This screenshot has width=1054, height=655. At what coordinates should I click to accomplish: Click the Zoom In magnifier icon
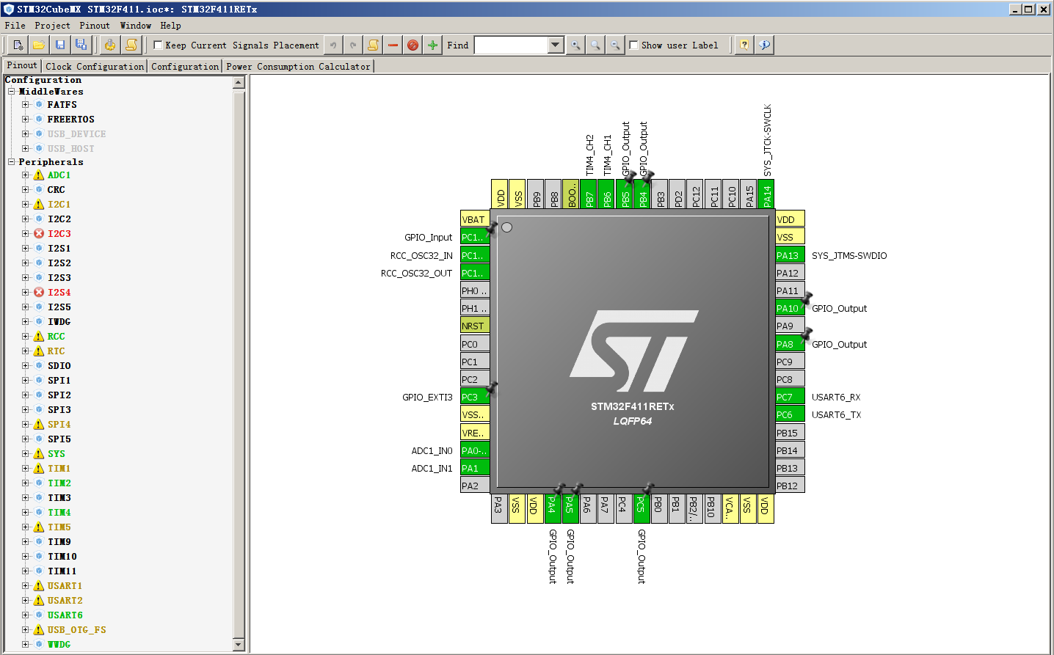575,45
